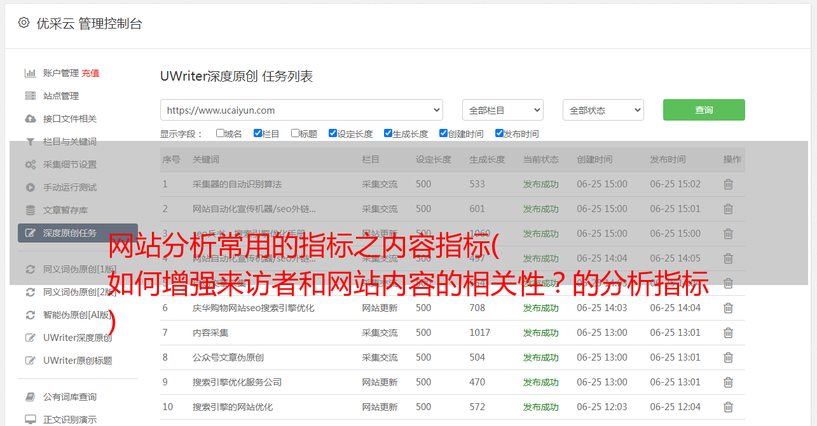Viewport: 817px width, 426px height.
Task: Click the 当前状态 column header
Action: (541, 159)
